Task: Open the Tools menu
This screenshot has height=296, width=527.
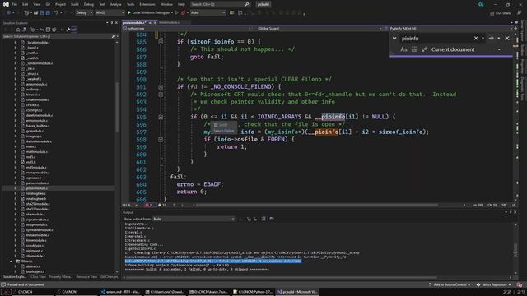Action: pyautogui.click(x=130, y=4)
